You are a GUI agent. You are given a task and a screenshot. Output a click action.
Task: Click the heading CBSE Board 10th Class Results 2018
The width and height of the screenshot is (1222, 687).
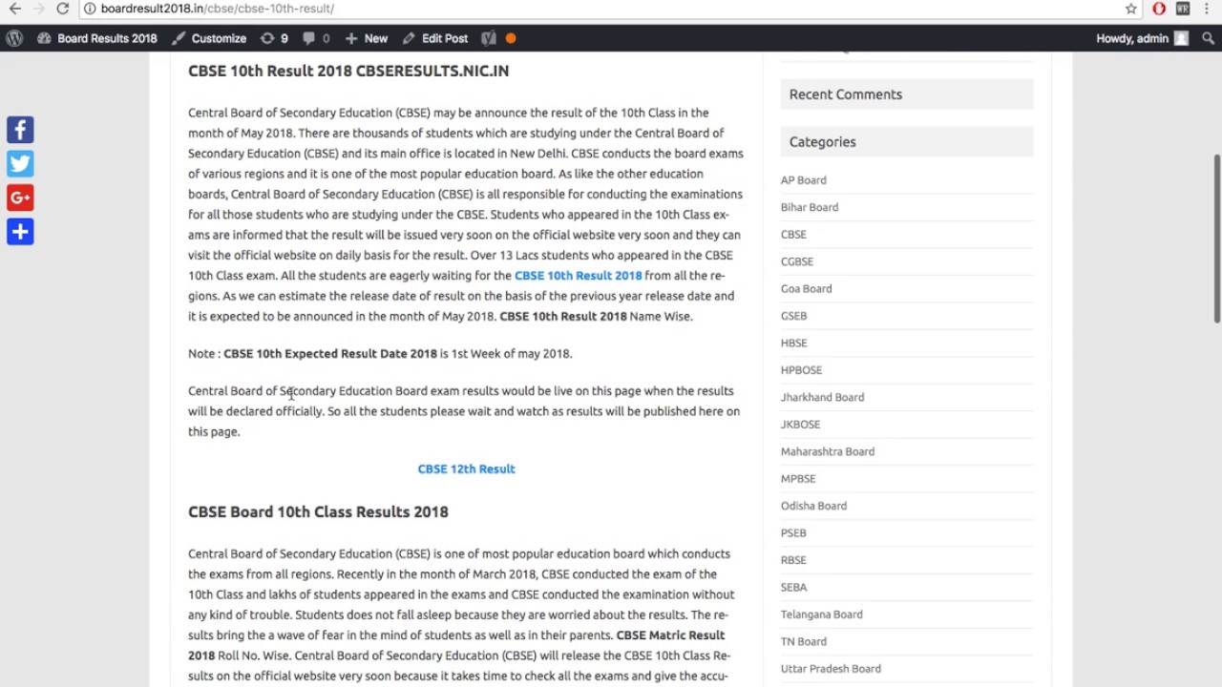click(x=318, y=511)
